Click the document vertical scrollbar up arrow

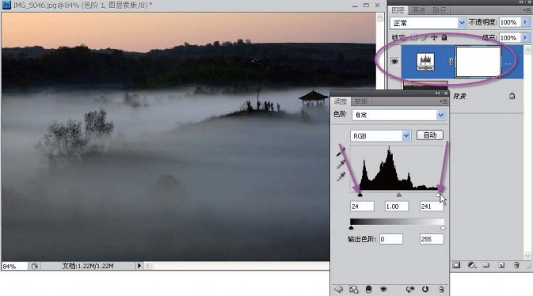click(380, 17)
